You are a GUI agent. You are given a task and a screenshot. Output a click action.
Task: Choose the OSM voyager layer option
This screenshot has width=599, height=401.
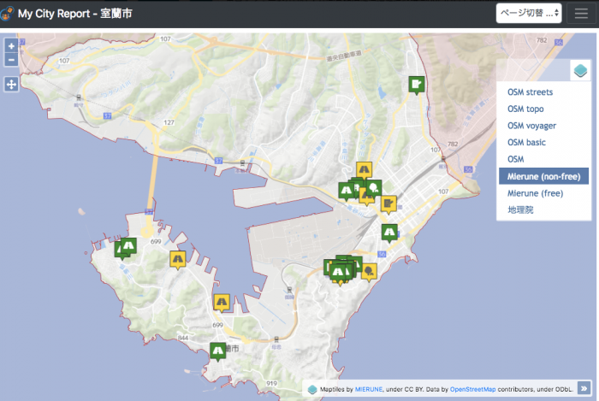(x=531, y=126)
